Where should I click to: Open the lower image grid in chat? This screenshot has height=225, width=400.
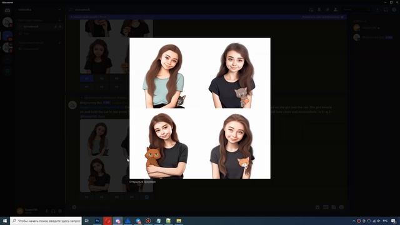pyautogui.click(x=116, y=156)
